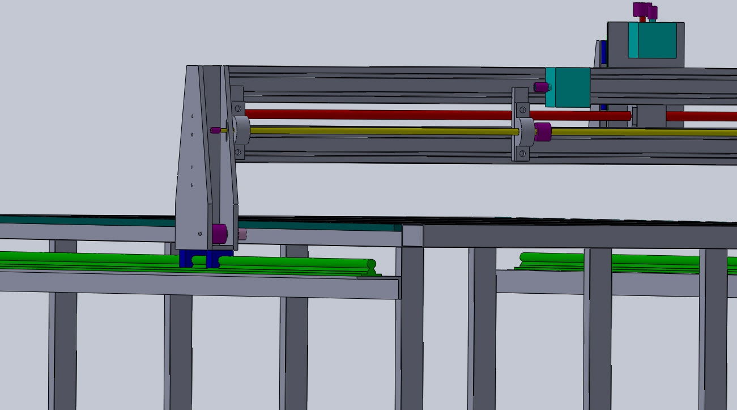Select small purple screw on gantry plate

216,130
